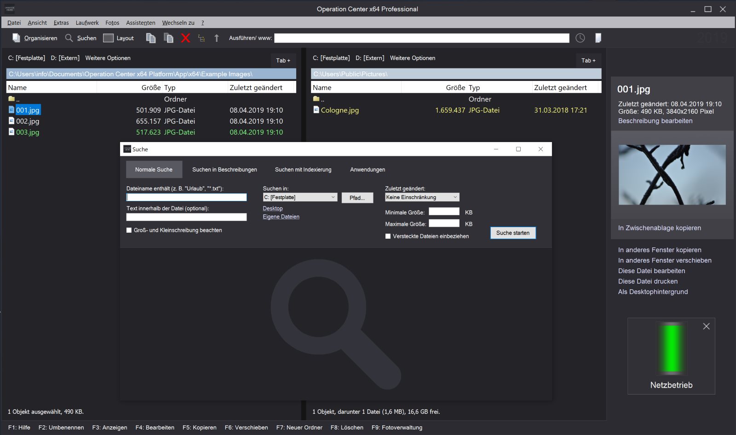736x435 pixels.
Task: Open the folder tree view icon
Action: click(201, 38)
